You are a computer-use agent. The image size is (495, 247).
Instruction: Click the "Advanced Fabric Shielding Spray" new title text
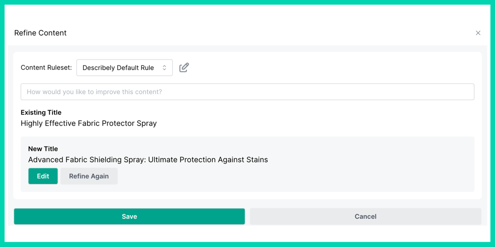148,160
